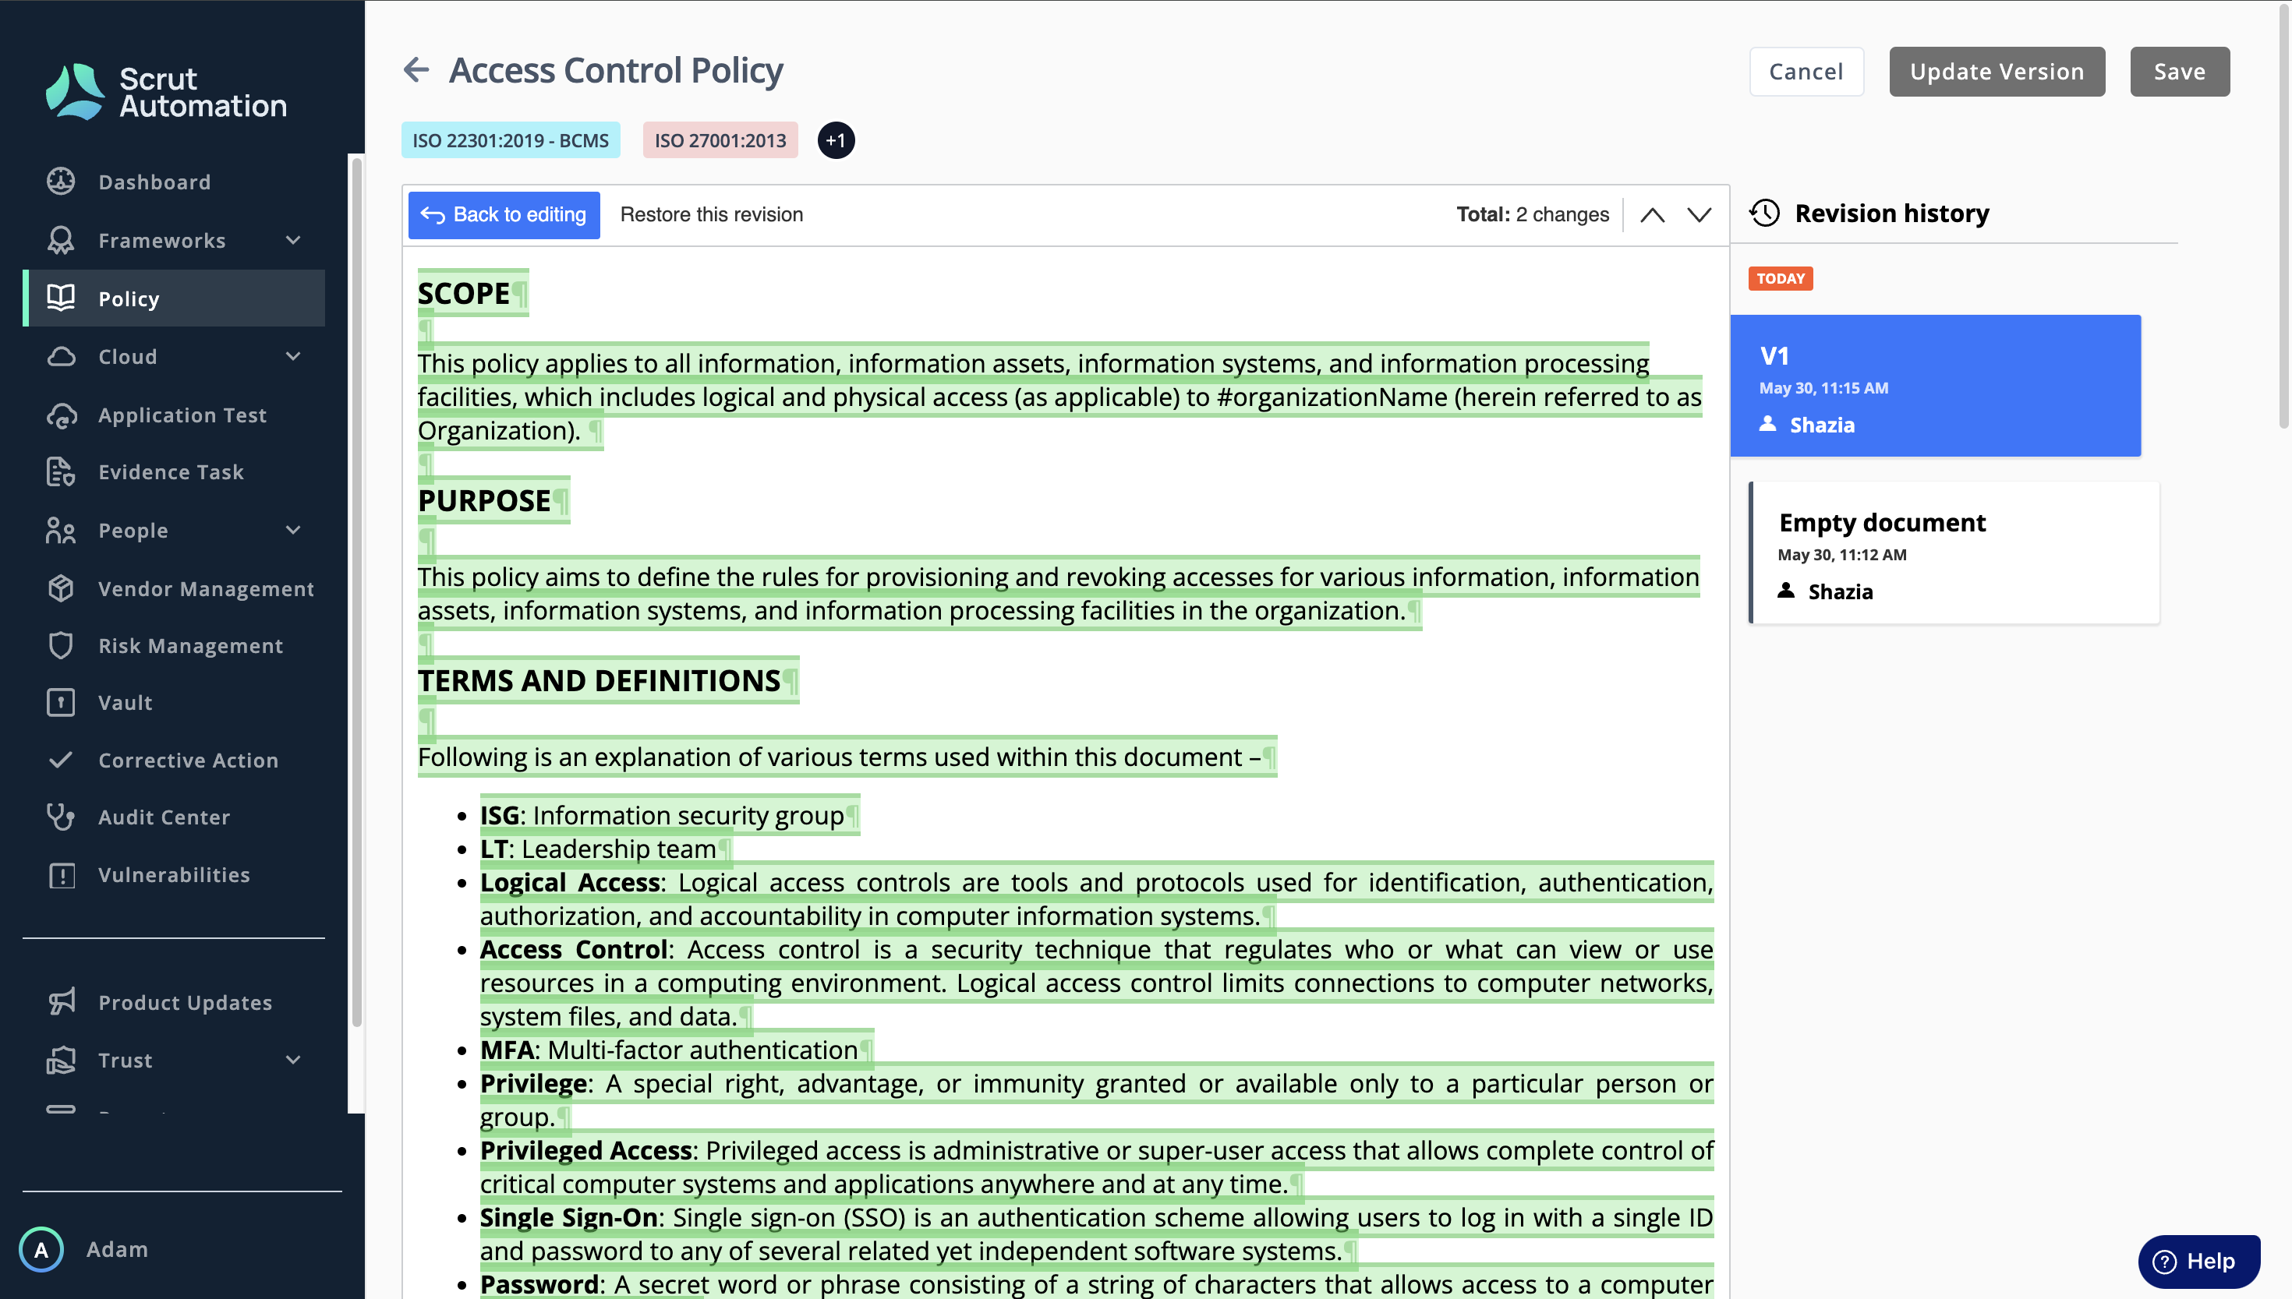Expand the Cloud submenu chevron
2292x1299 pixels.
[x=294, y=356]
